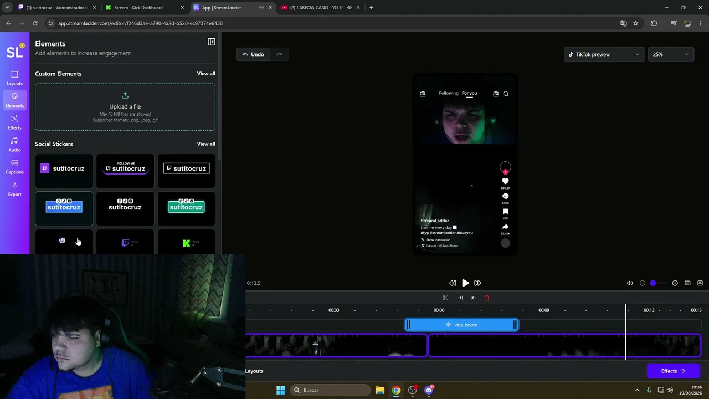Open Chrome media controls
Viewport: 709px width, 399px height.
[674, 23]
